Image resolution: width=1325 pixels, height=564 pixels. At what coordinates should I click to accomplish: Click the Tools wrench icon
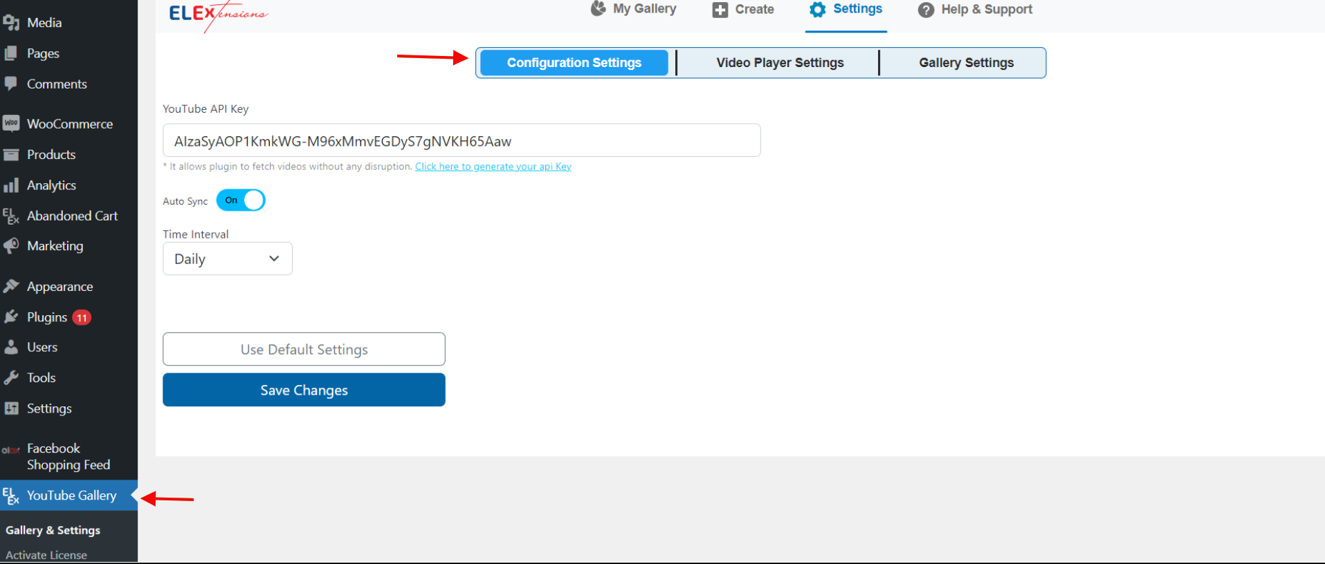11,378
